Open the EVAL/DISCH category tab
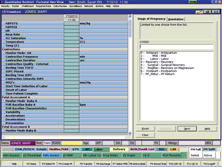 coord(25,149)
